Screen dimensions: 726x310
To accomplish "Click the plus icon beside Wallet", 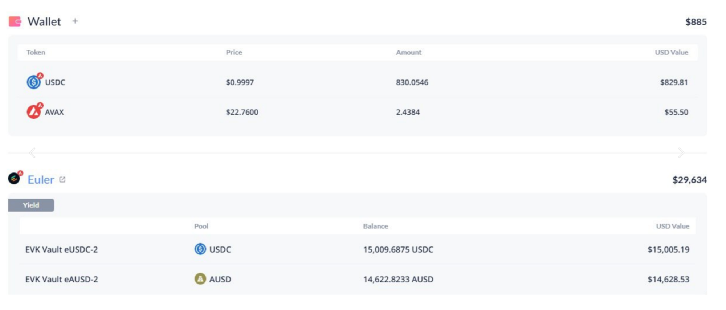I will [75, 21].
